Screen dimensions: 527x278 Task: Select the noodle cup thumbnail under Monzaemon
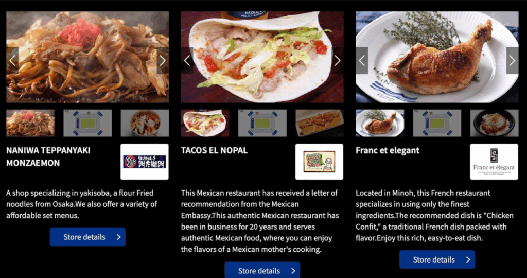click(x=145, y=123)
